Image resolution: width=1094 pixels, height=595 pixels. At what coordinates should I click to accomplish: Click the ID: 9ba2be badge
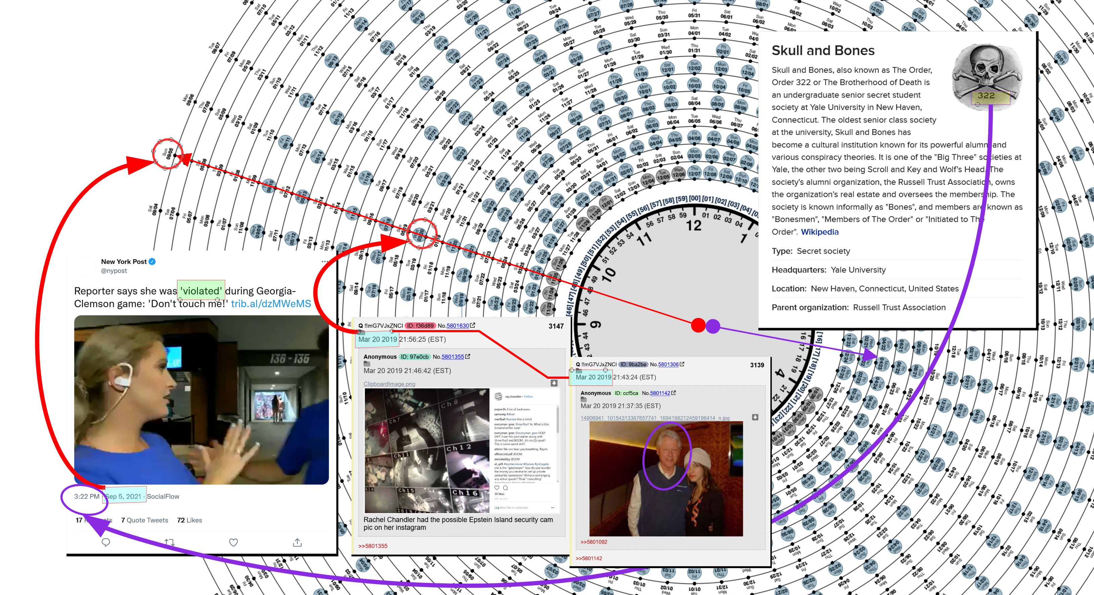(633, 364)
